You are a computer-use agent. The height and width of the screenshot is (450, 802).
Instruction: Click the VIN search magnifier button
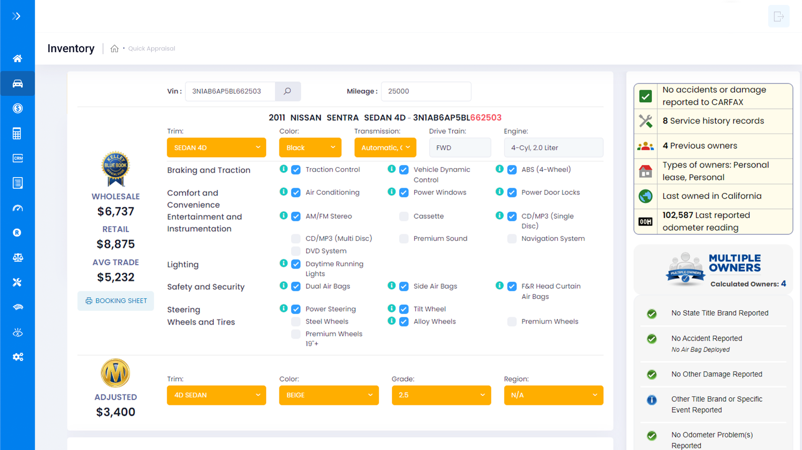coord(288,91)
